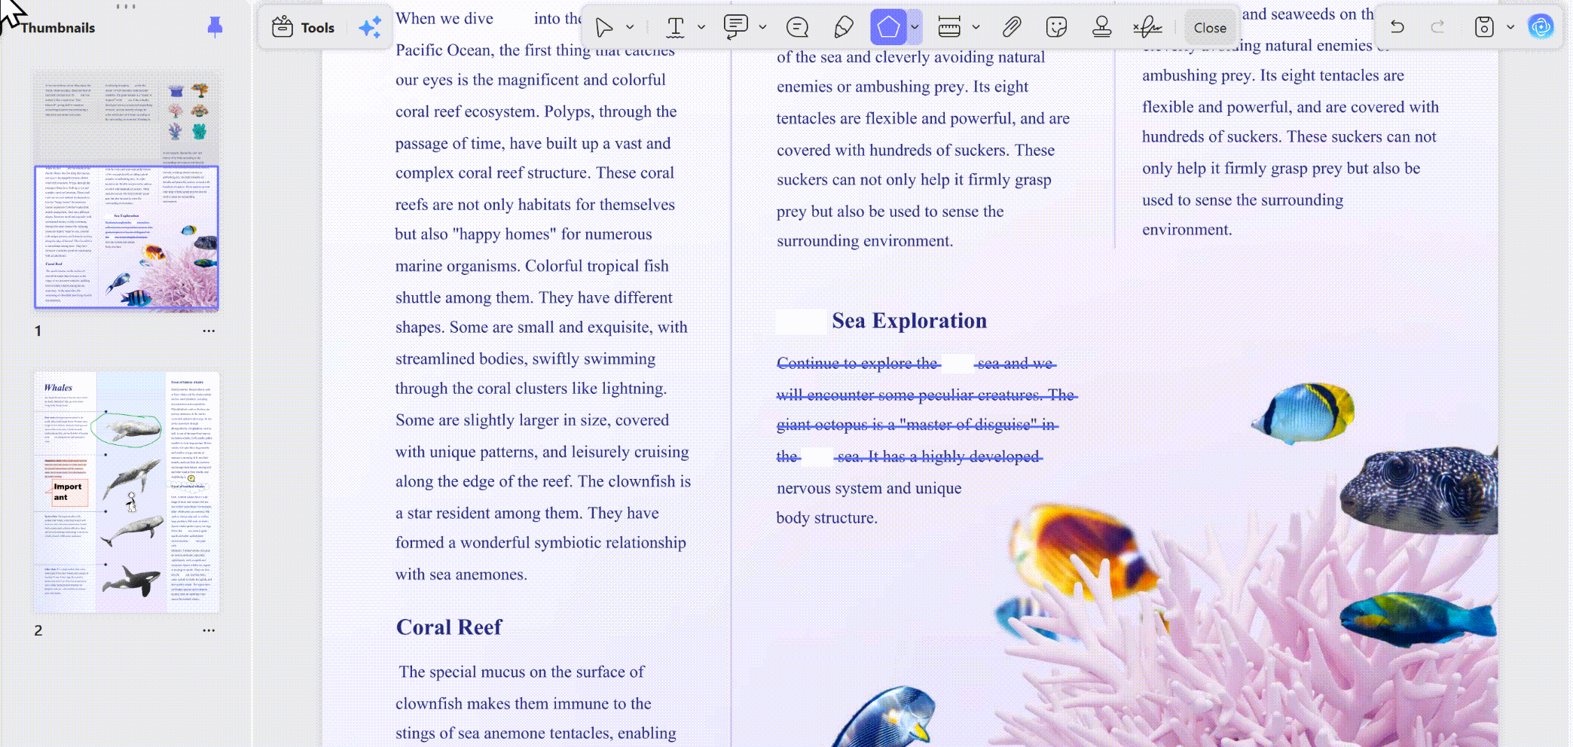The height and width of the screenshot is (747, 1573).
Task: Click the Sea Exploration heading
Action: click(x=909, y=321)
